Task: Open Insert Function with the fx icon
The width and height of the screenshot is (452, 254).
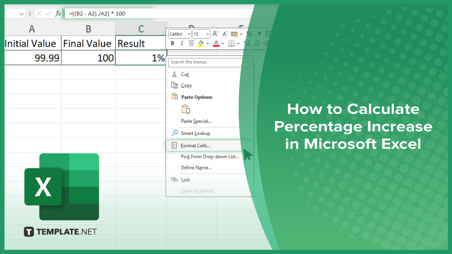Action: pos(58,13)
